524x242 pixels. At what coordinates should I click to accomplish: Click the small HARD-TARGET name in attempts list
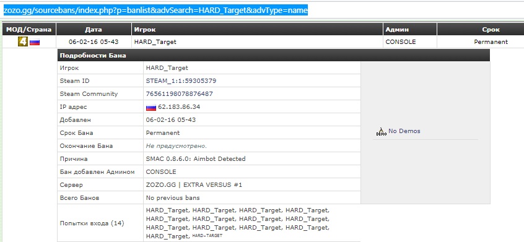[207, 236]
